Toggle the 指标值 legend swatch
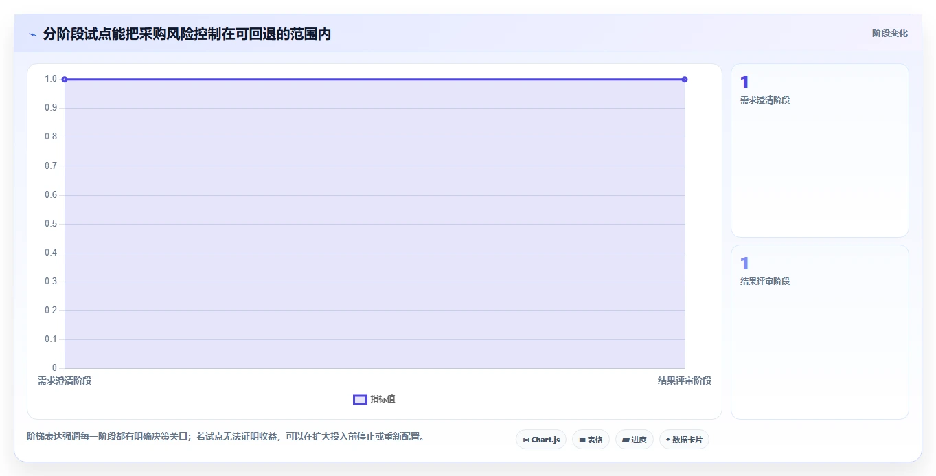 pos(360,400)
